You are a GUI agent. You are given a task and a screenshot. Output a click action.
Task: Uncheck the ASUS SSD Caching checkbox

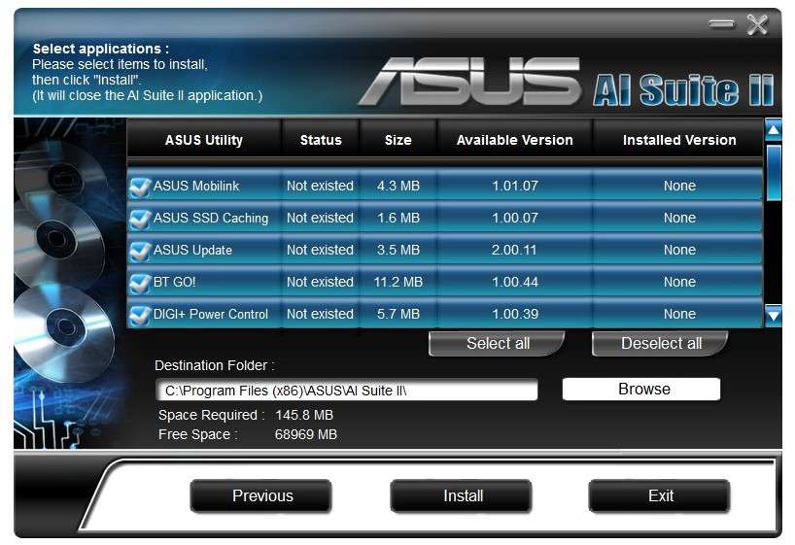(139, 219)
